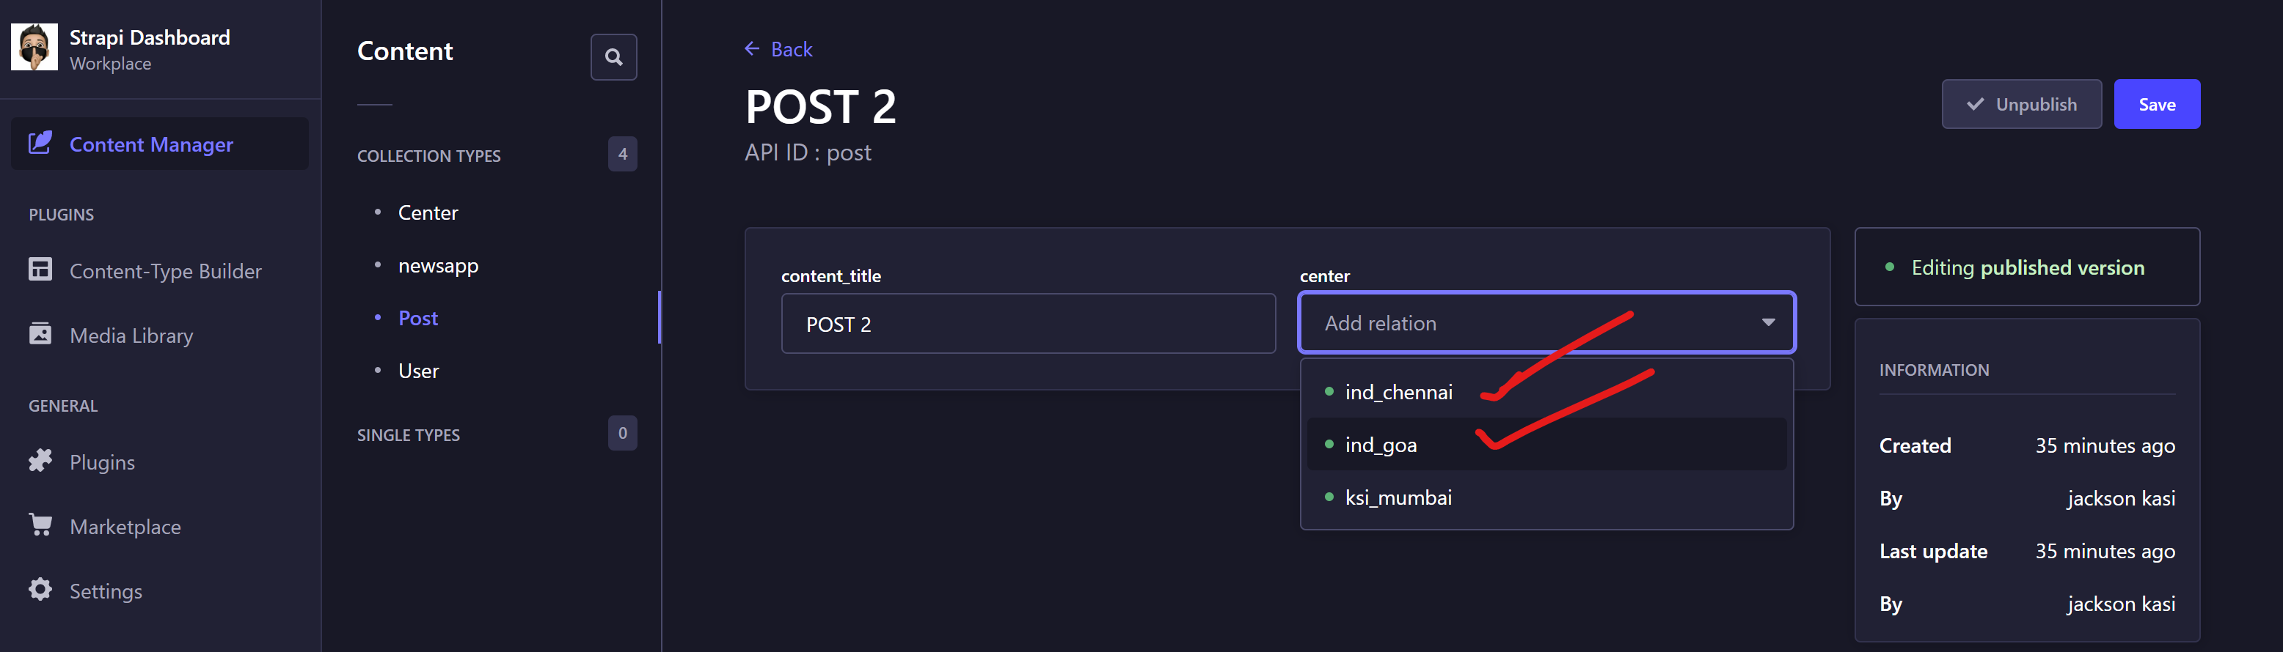Expand the SINGLE TYPES section
Image resolution: width=2283 pixels, height=652 pixels.
(409, 434)
